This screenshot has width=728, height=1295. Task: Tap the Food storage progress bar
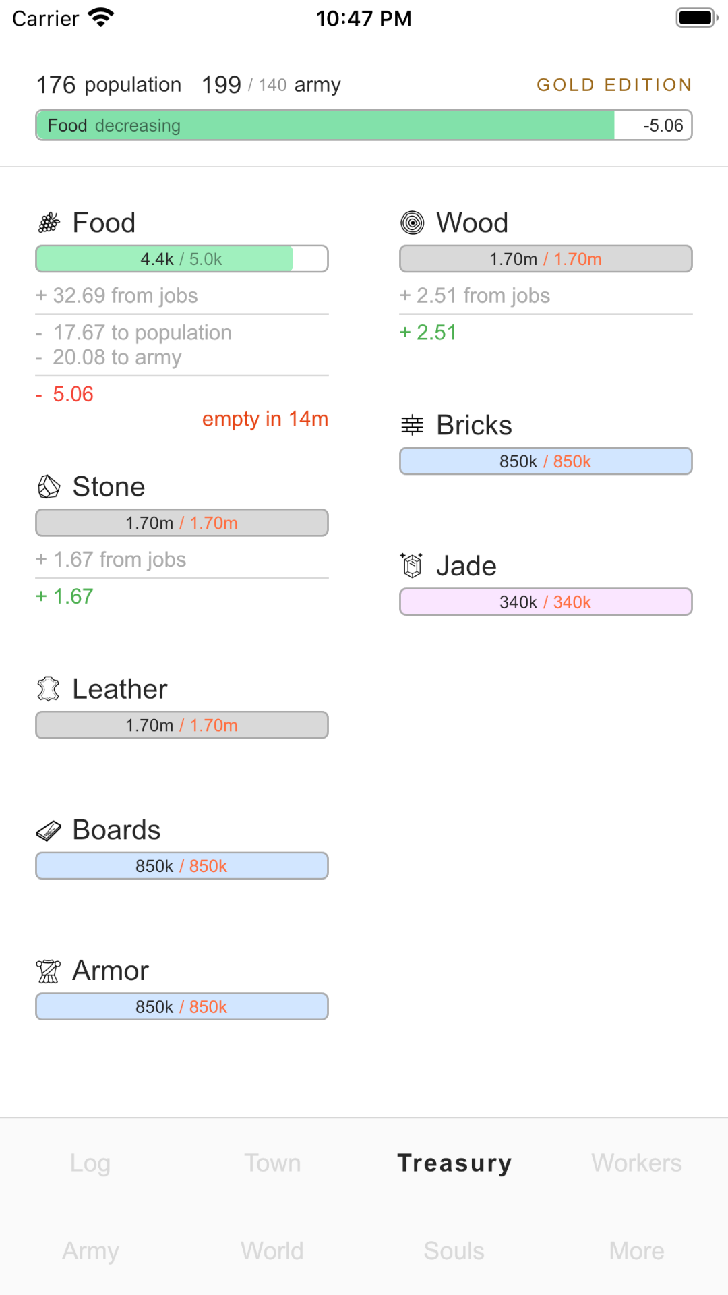pos(182,259)
